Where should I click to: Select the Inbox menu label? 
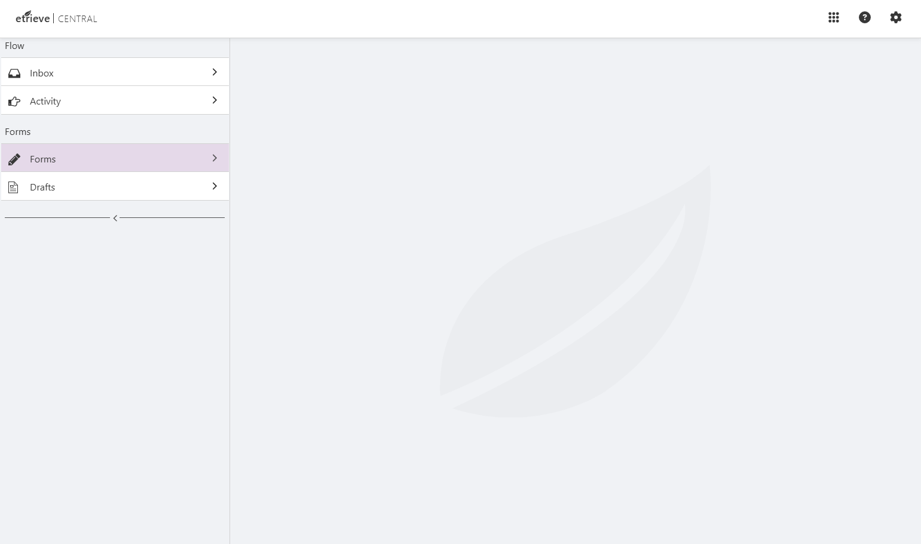tap(42, 73)
